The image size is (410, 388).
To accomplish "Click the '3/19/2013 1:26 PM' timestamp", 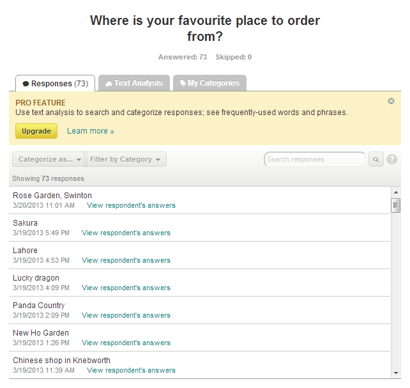I will [41, 343].
